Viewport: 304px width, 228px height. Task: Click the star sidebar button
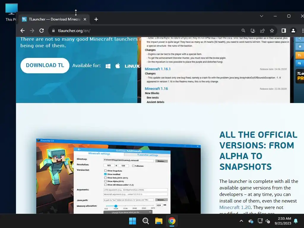300,47
